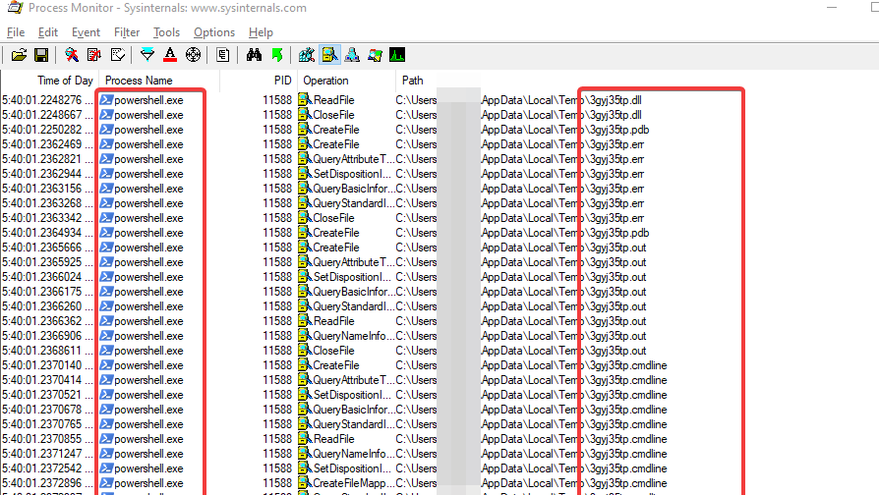Click powershell icon in row 5:40:01.2370140
The height and width of the screenshot is (495, 879).
point(106,365)
